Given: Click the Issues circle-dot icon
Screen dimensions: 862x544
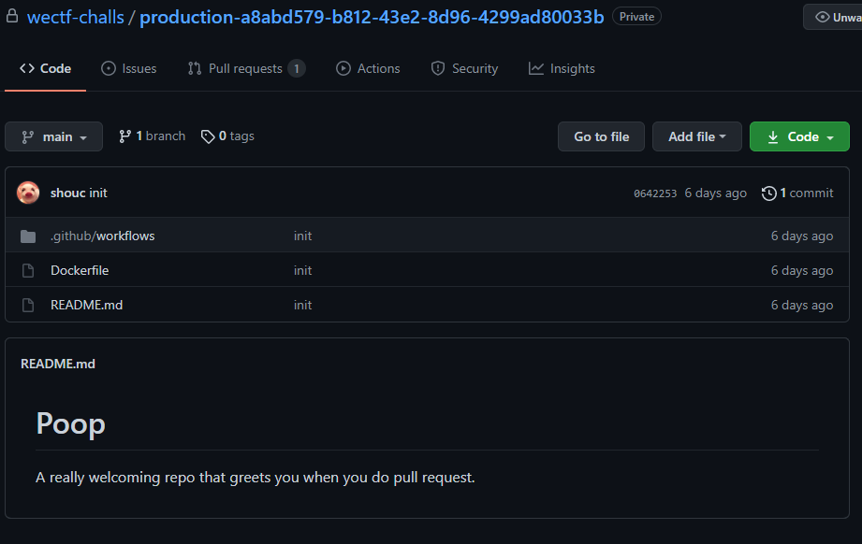Looking at the screenshot, I should click(x=109, y=68).
